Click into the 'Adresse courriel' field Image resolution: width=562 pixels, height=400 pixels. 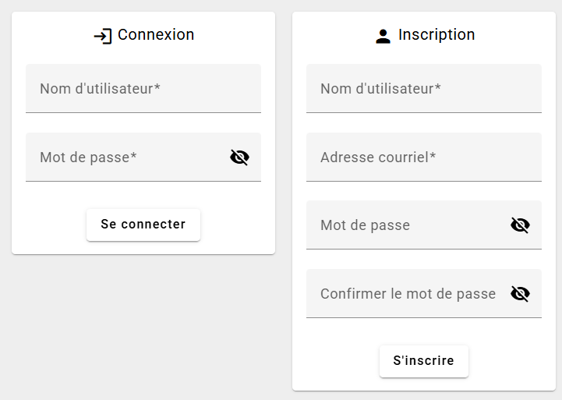coord(424,158)
